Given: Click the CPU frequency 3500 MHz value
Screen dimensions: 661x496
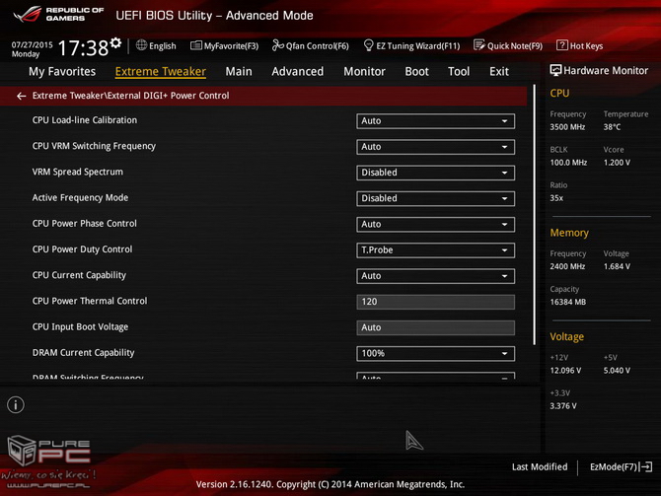Looking at the screenshot, I should [567, 127].
